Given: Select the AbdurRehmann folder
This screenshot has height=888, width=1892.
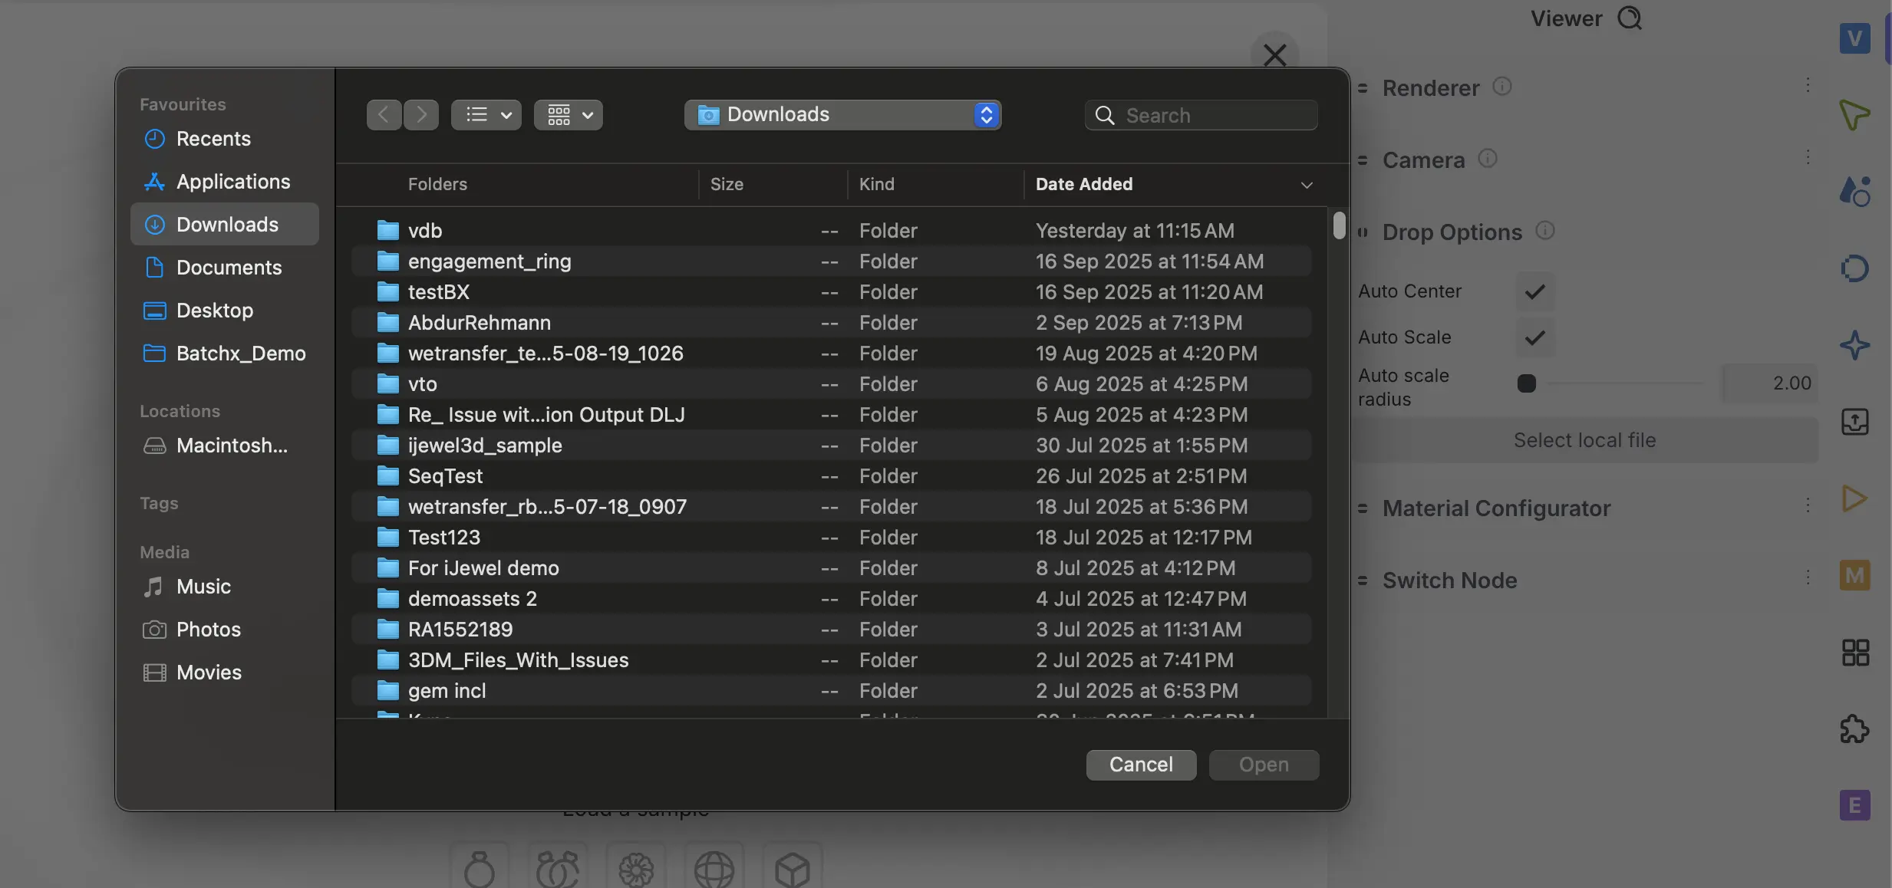Looking at the screenshot, I should (x=831, y=323).
